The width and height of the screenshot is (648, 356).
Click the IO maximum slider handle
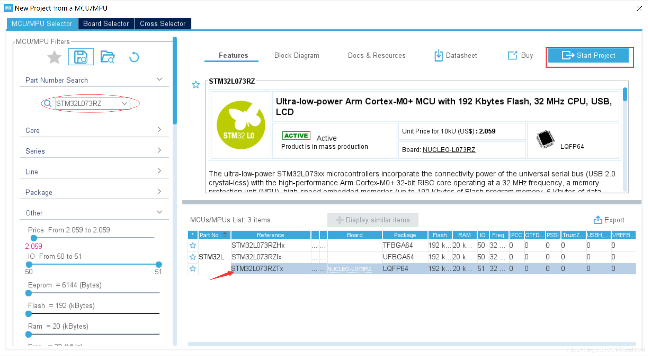(159, 264)
